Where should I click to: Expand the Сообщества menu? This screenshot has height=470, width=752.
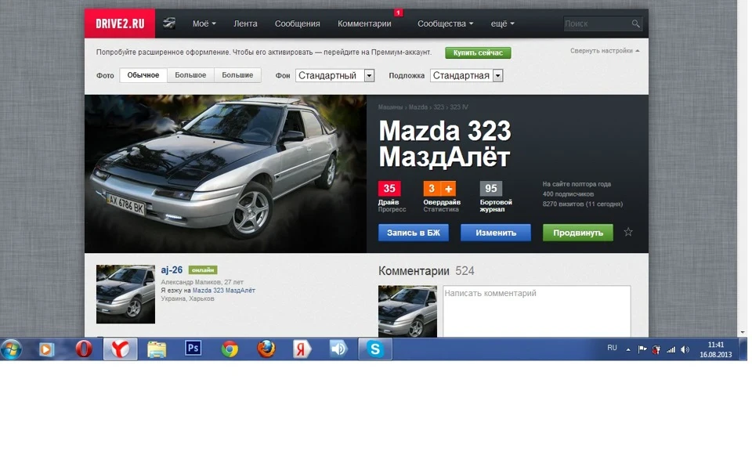[x=445, y=23]
